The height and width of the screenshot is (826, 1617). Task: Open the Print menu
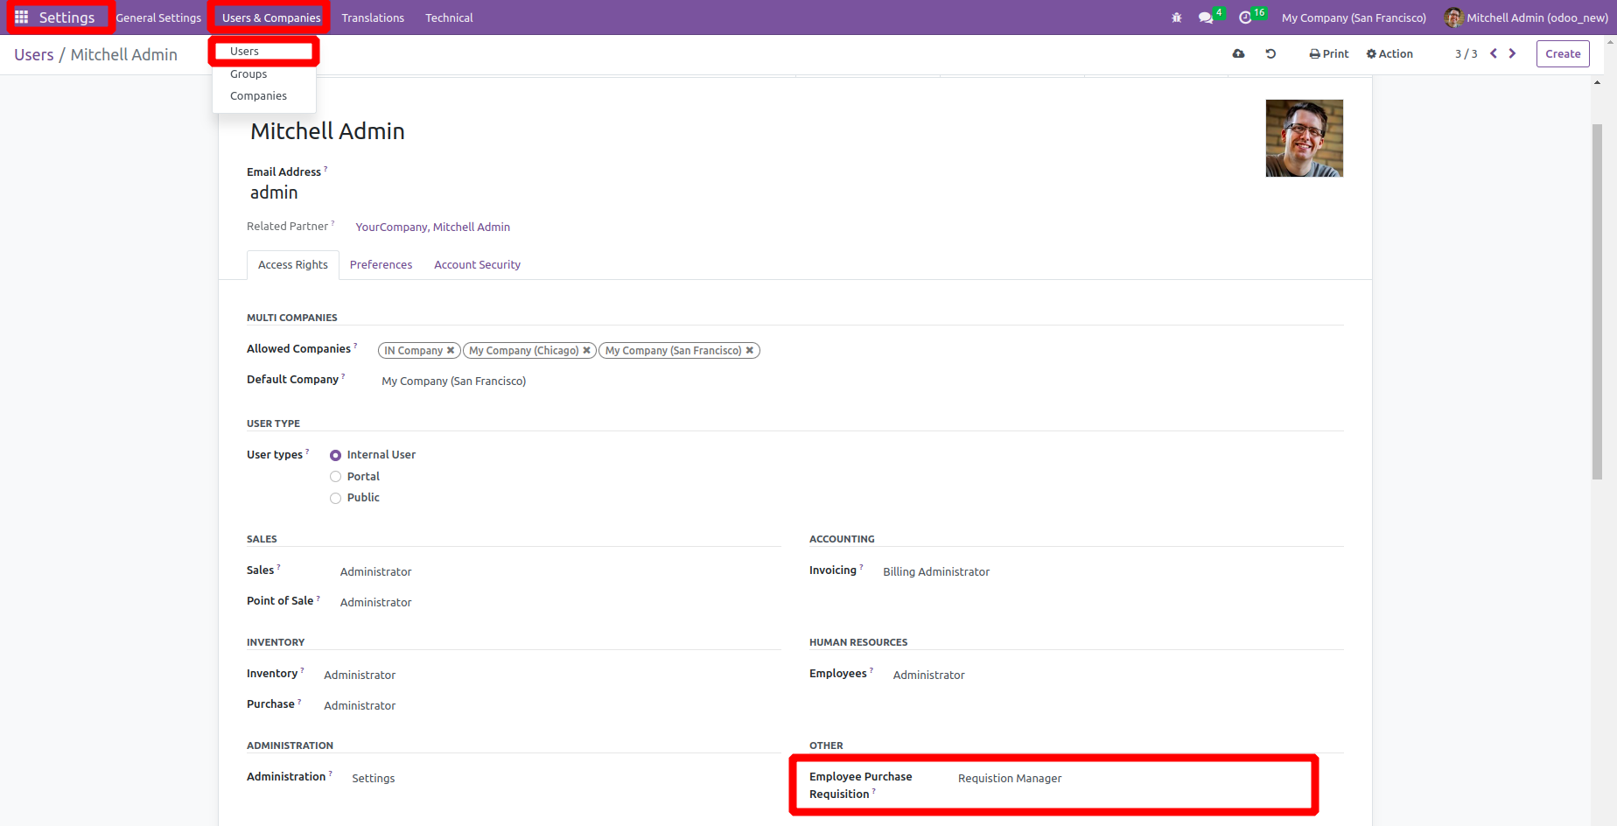1329,54
